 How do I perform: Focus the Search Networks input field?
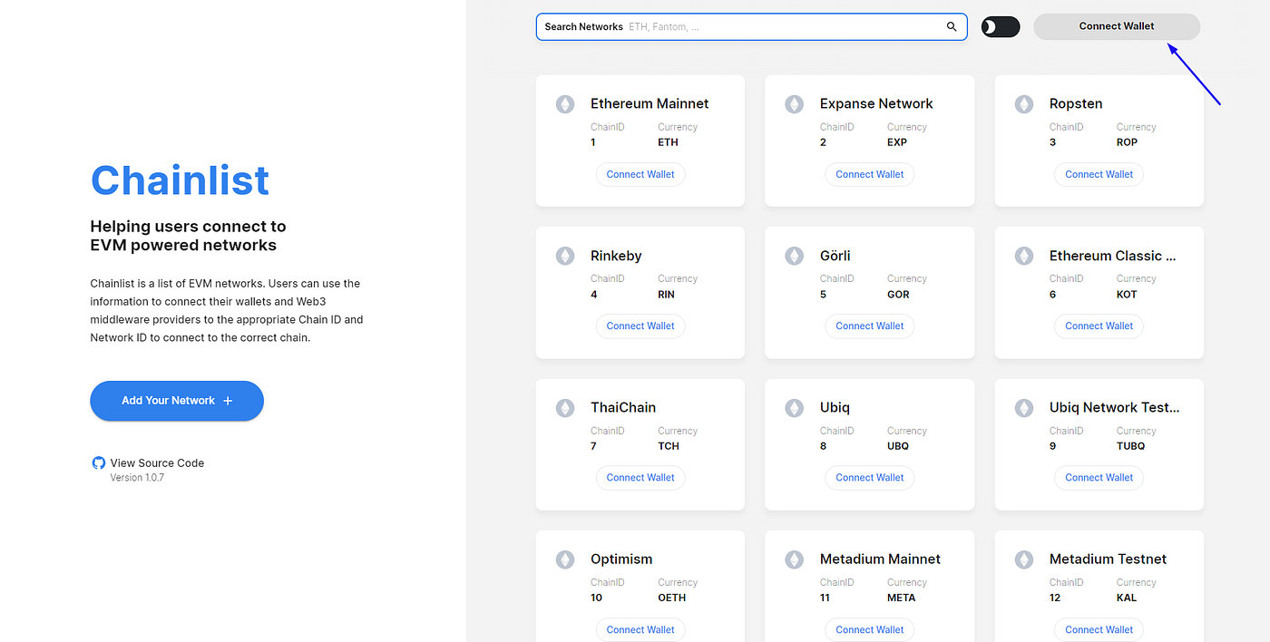click(x=751, y=26)
